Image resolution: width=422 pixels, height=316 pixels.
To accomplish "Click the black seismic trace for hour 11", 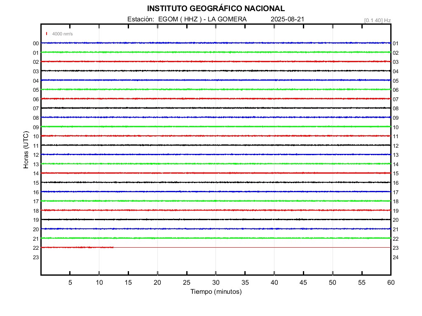I will 216,145.
